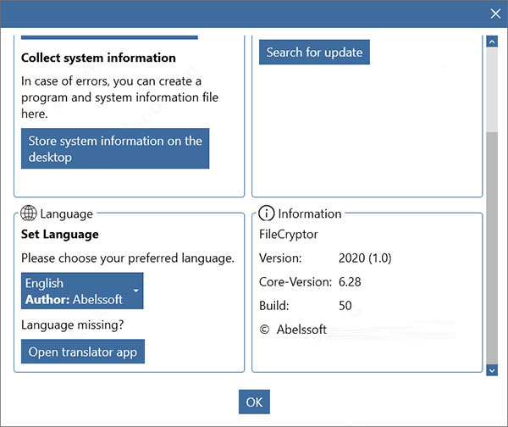The image size is (508, 427).
Task: Click the Collect system information heading
Action: pyautogui.click(x=98, y=58)
